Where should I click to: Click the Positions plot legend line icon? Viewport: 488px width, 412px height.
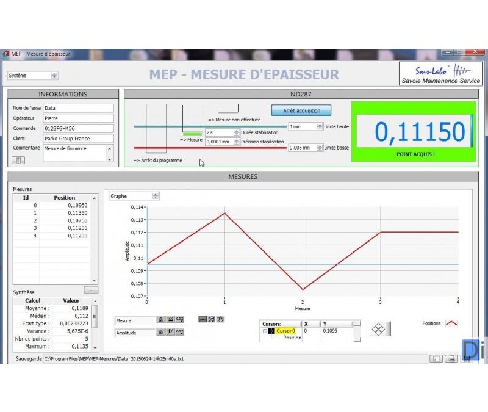click(451, 323)
